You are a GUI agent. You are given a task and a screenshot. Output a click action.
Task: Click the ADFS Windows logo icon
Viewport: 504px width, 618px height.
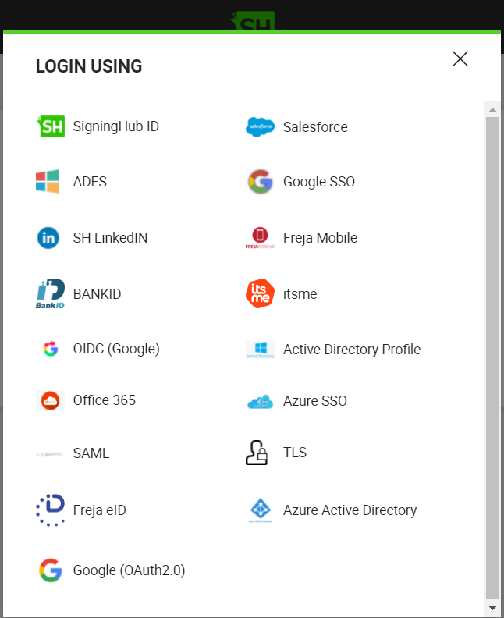click(x=48, y=182)
